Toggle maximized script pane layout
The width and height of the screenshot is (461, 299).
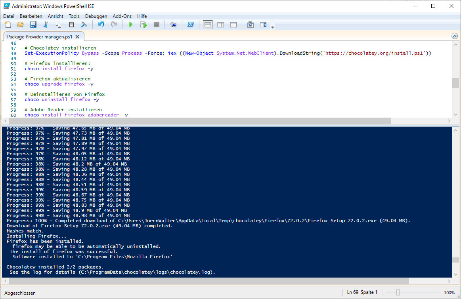click(x=233, y=25)
